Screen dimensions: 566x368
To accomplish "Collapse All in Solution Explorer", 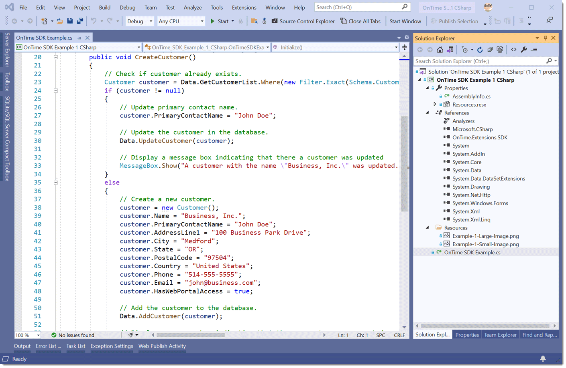I will (x=490, y=50).
